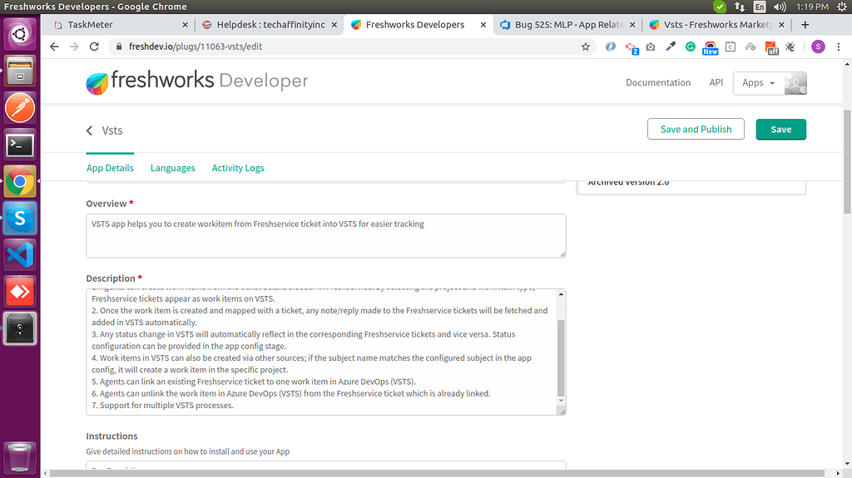The width and height of the screenshot is (852, 478).
Task: Click the back chevron beside Vsts
Action: point(90,131)
